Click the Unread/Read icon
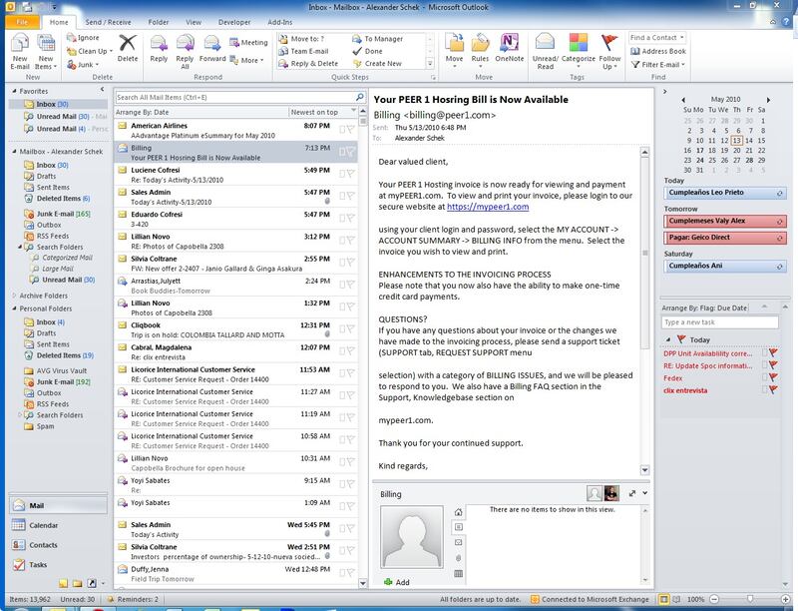 [x=546, y=46]
